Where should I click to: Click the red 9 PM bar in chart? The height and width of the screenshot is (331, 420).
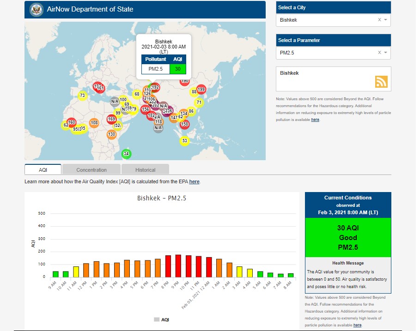tap(178, 265)
